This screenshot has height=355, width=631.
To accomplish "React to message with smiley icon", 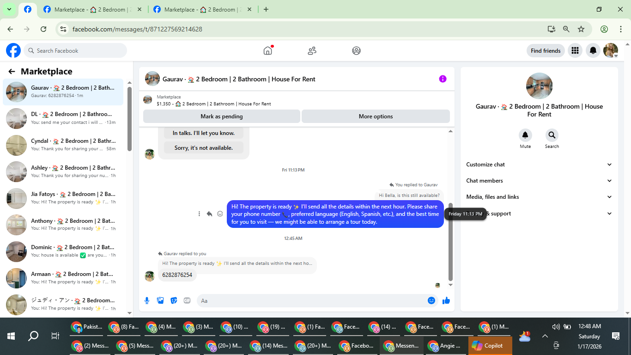I will [x=220, y=214].
